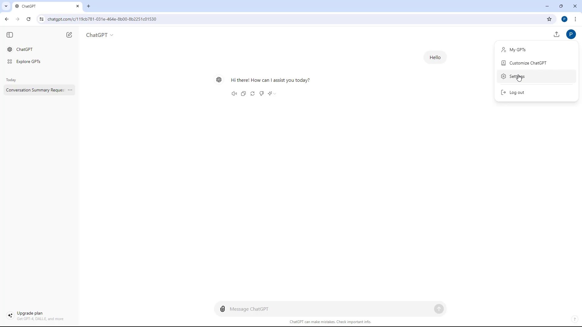Viewport: 582px width, 327px height.
Task: Share conversation using upload icon
Action: [x=557, y=35]
